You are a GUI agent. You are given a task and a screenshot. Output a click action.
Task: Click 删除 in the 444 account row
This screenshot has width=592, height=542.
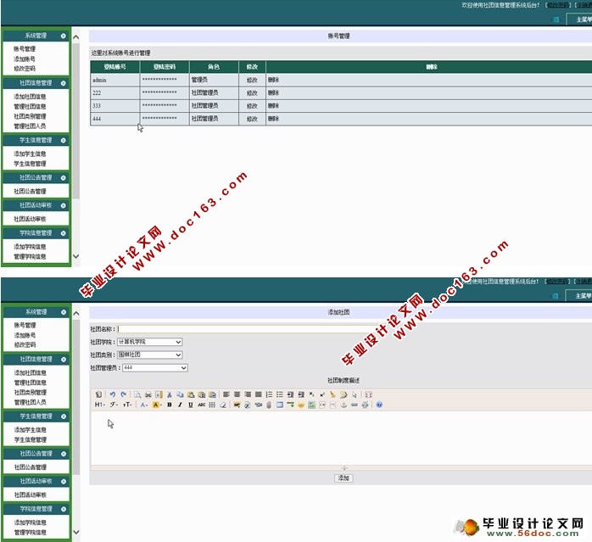pos(273,119)
